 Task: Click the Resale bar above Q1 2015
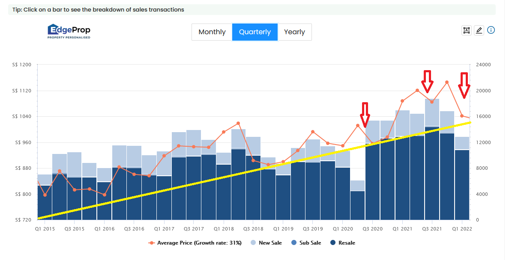[x=45, y=203]
